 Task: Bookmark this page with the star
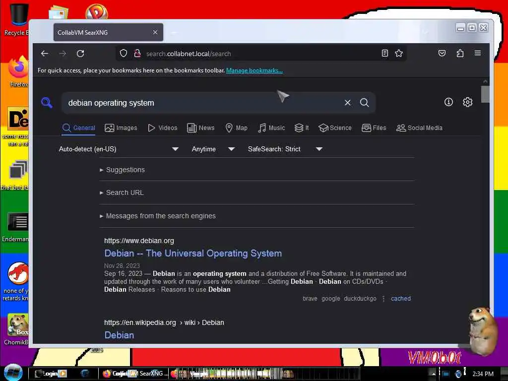point(399,53)
